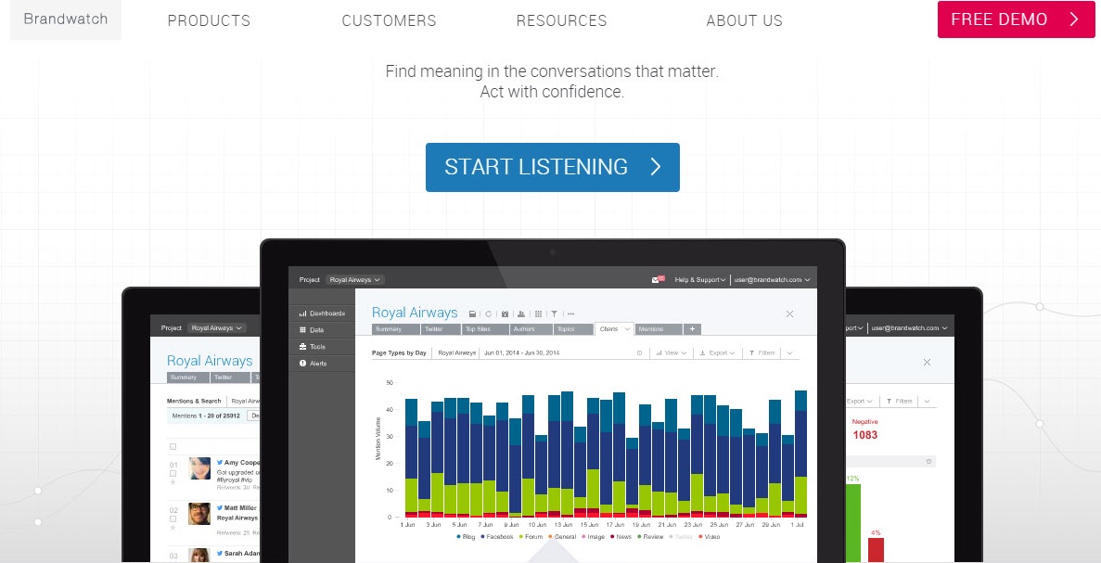1101x563 pixels.
Task: Click the Royal Airways query label in chart header
Action: pyautogui.click(x=456, y=353)
